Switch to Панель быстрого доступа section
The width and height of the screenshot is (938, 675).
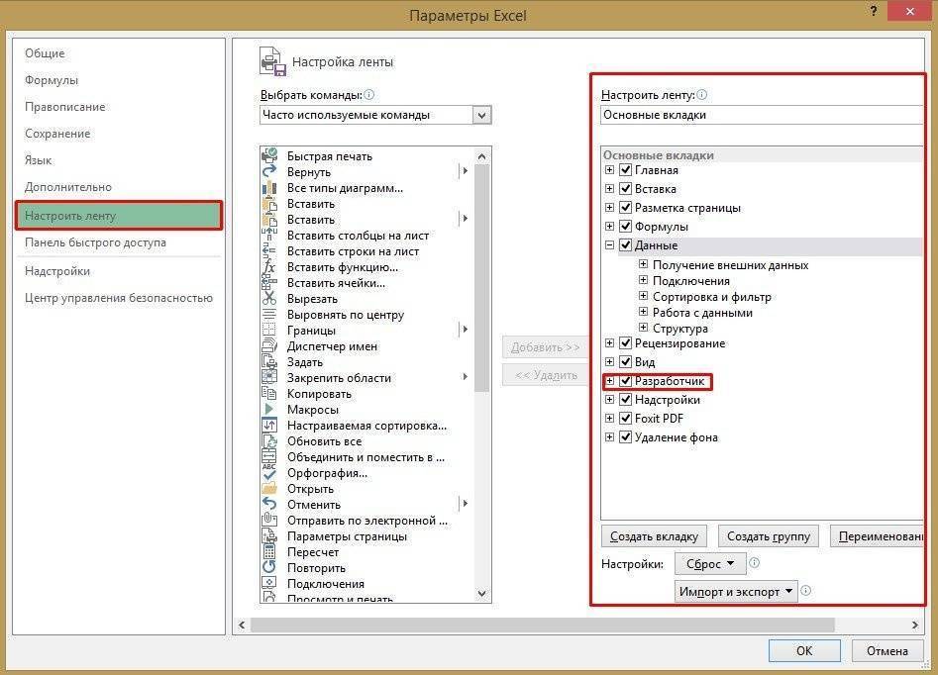click(95, 242)
